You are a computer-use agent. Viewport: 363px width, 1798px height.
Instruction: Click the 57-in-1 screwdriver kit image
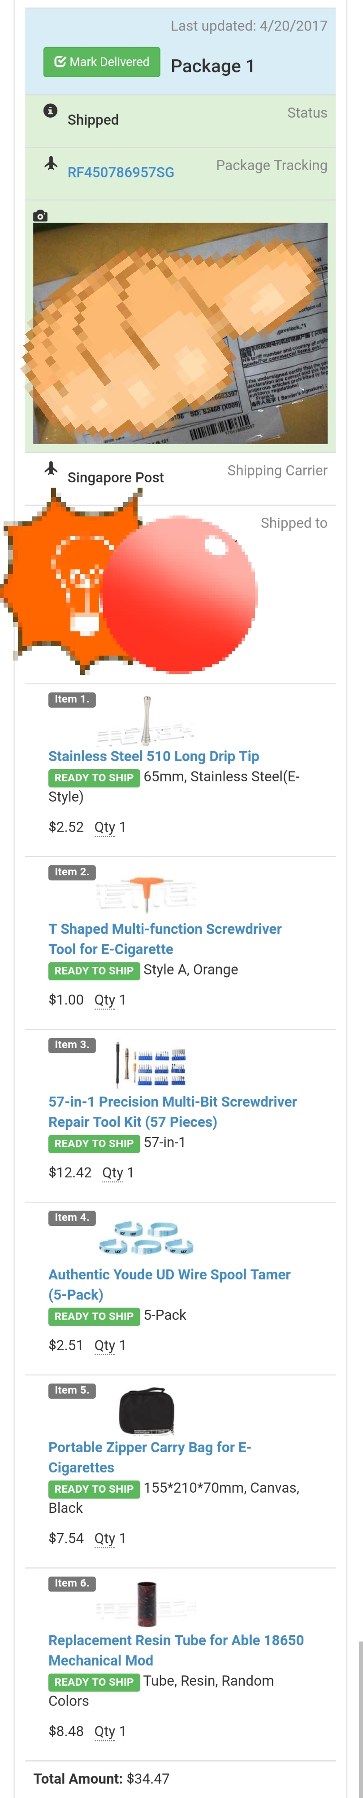150,1066
